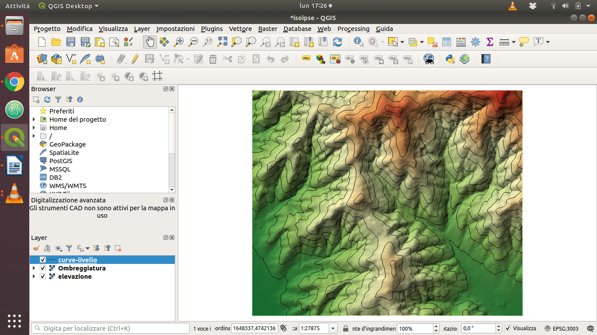Image resolution: width=597 pixels, height=335 pixels.
Task: Save the current project
Action: coord(71,42)
